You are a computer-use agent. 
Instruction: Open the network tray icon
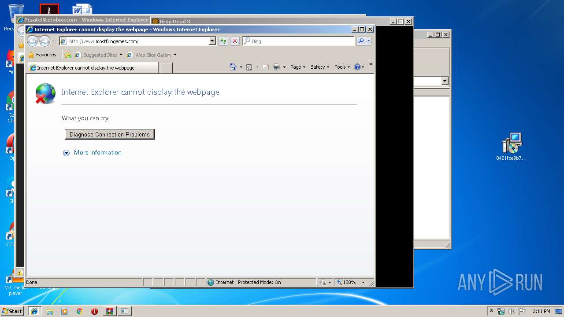[501, 311]
